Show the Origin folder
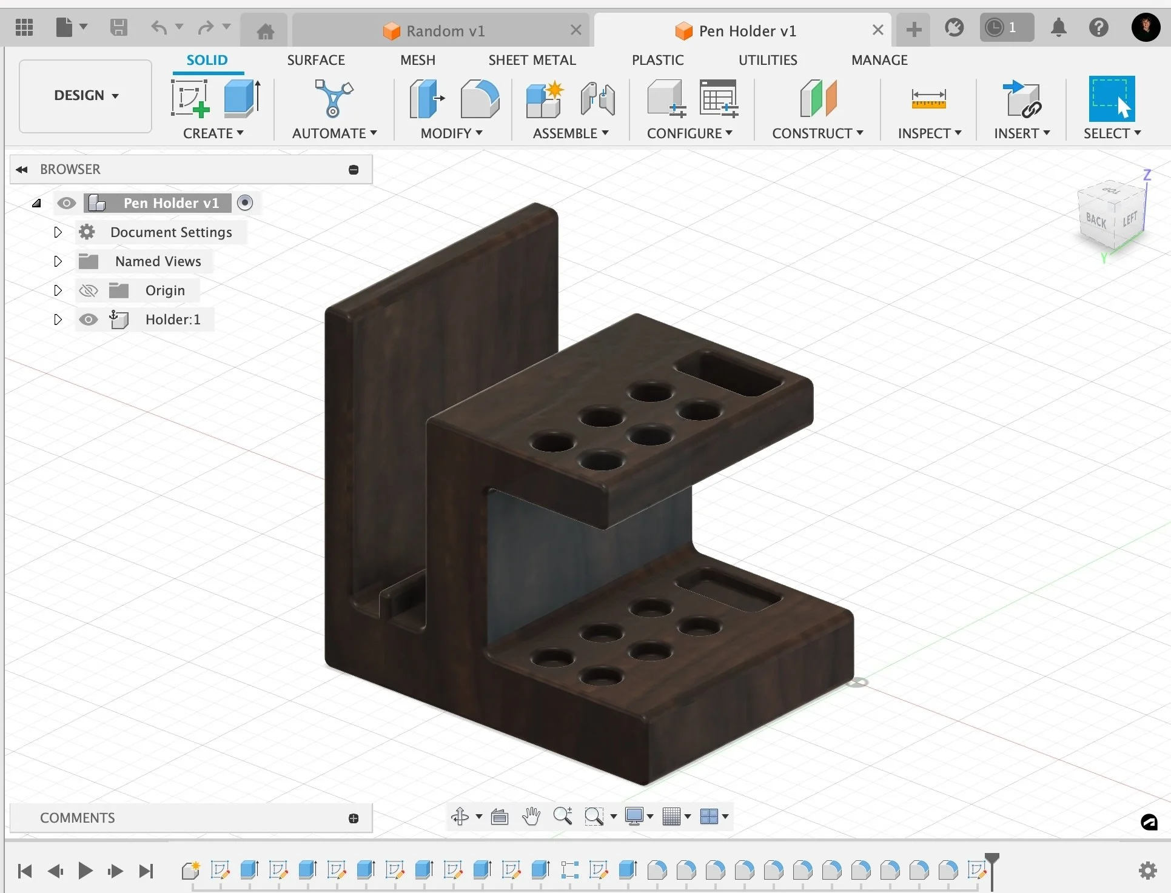 pyautogui.click(x=89, y=290)
